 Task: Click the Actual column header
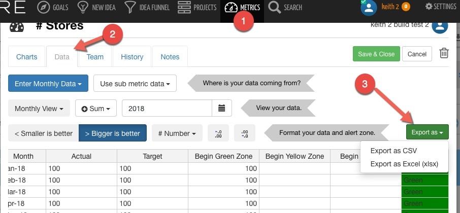82,156
